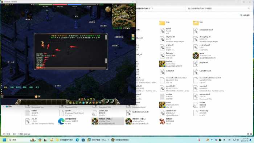Click the Explorer search box
The width and height of the screenshot is (254, 143).
[218, 8]
